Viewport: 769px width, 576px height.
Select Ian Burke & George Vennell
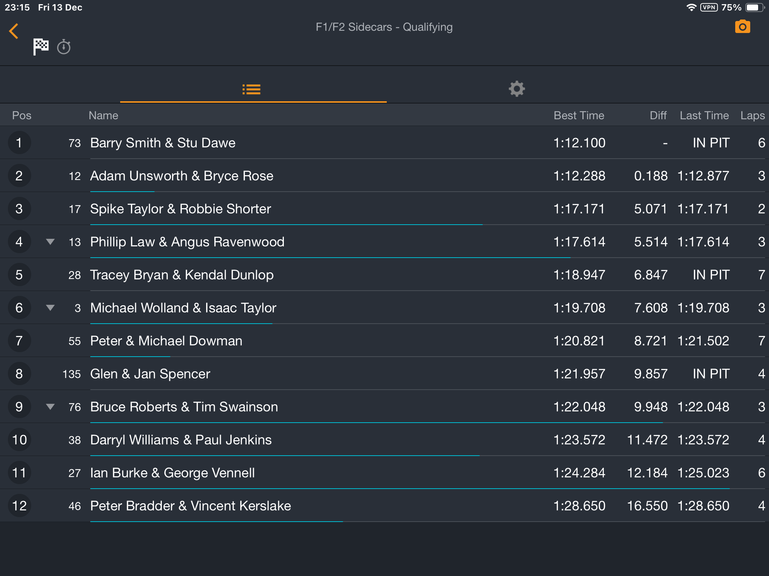point(172,473)
